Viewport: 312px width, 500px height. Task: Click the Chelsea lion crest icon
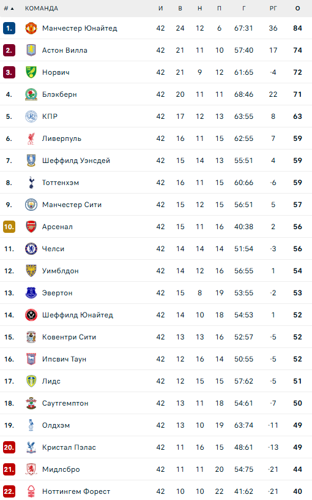(31, 249)
